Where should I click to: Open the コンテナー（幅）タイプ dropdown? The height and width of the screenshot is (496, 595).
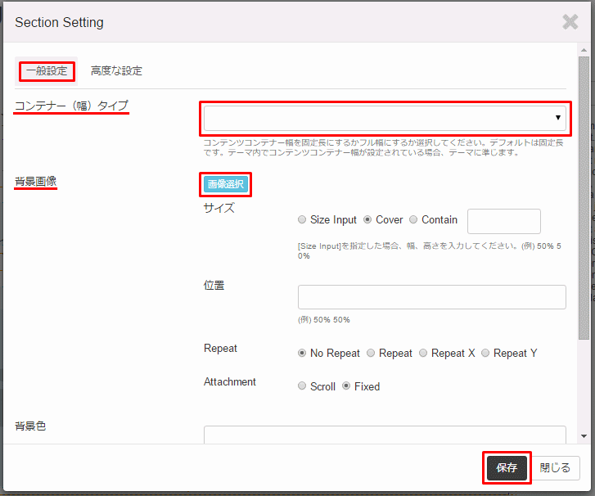coord(385,118)
